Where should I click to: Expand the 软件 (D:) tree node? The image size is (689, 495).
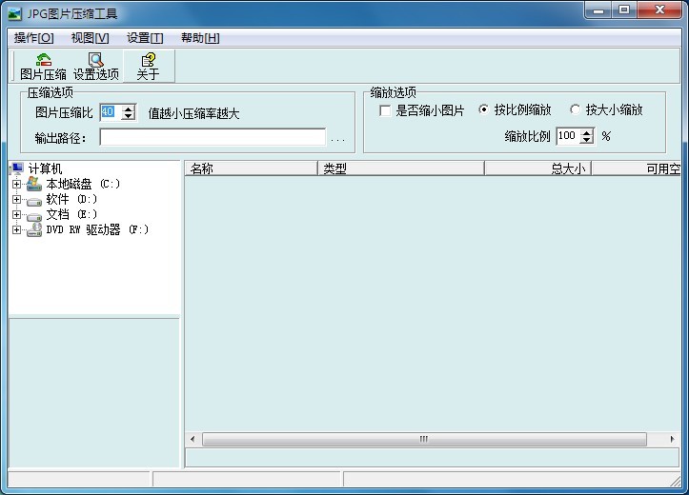[x=16, y=199]
